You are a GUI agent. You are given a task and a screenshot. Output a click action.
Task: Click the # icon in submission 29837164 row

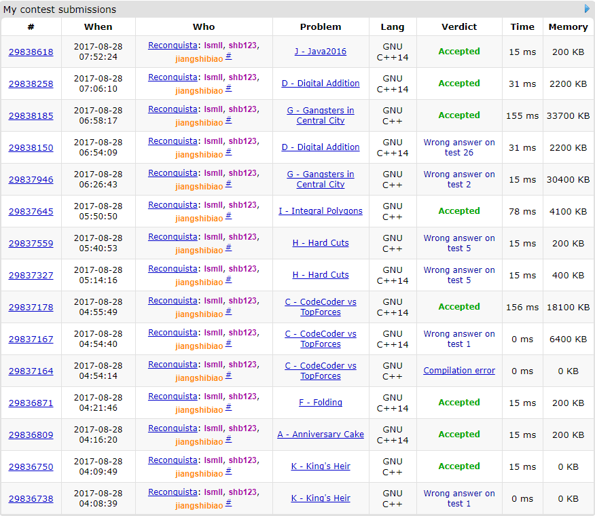(x=228, y=375)
